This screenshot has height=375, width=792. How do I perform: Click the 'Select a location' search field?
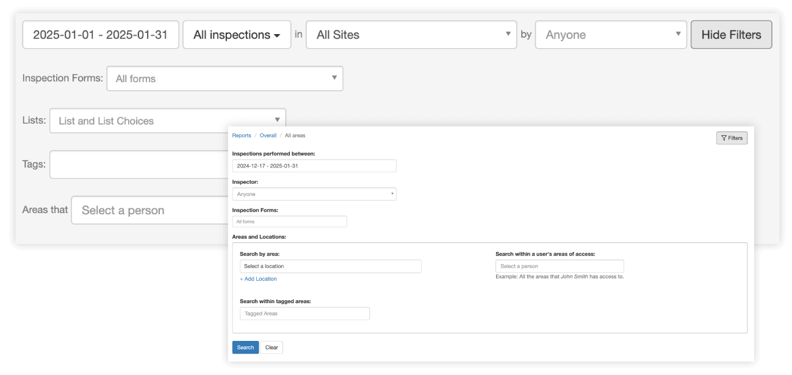[x=329, y=266]
